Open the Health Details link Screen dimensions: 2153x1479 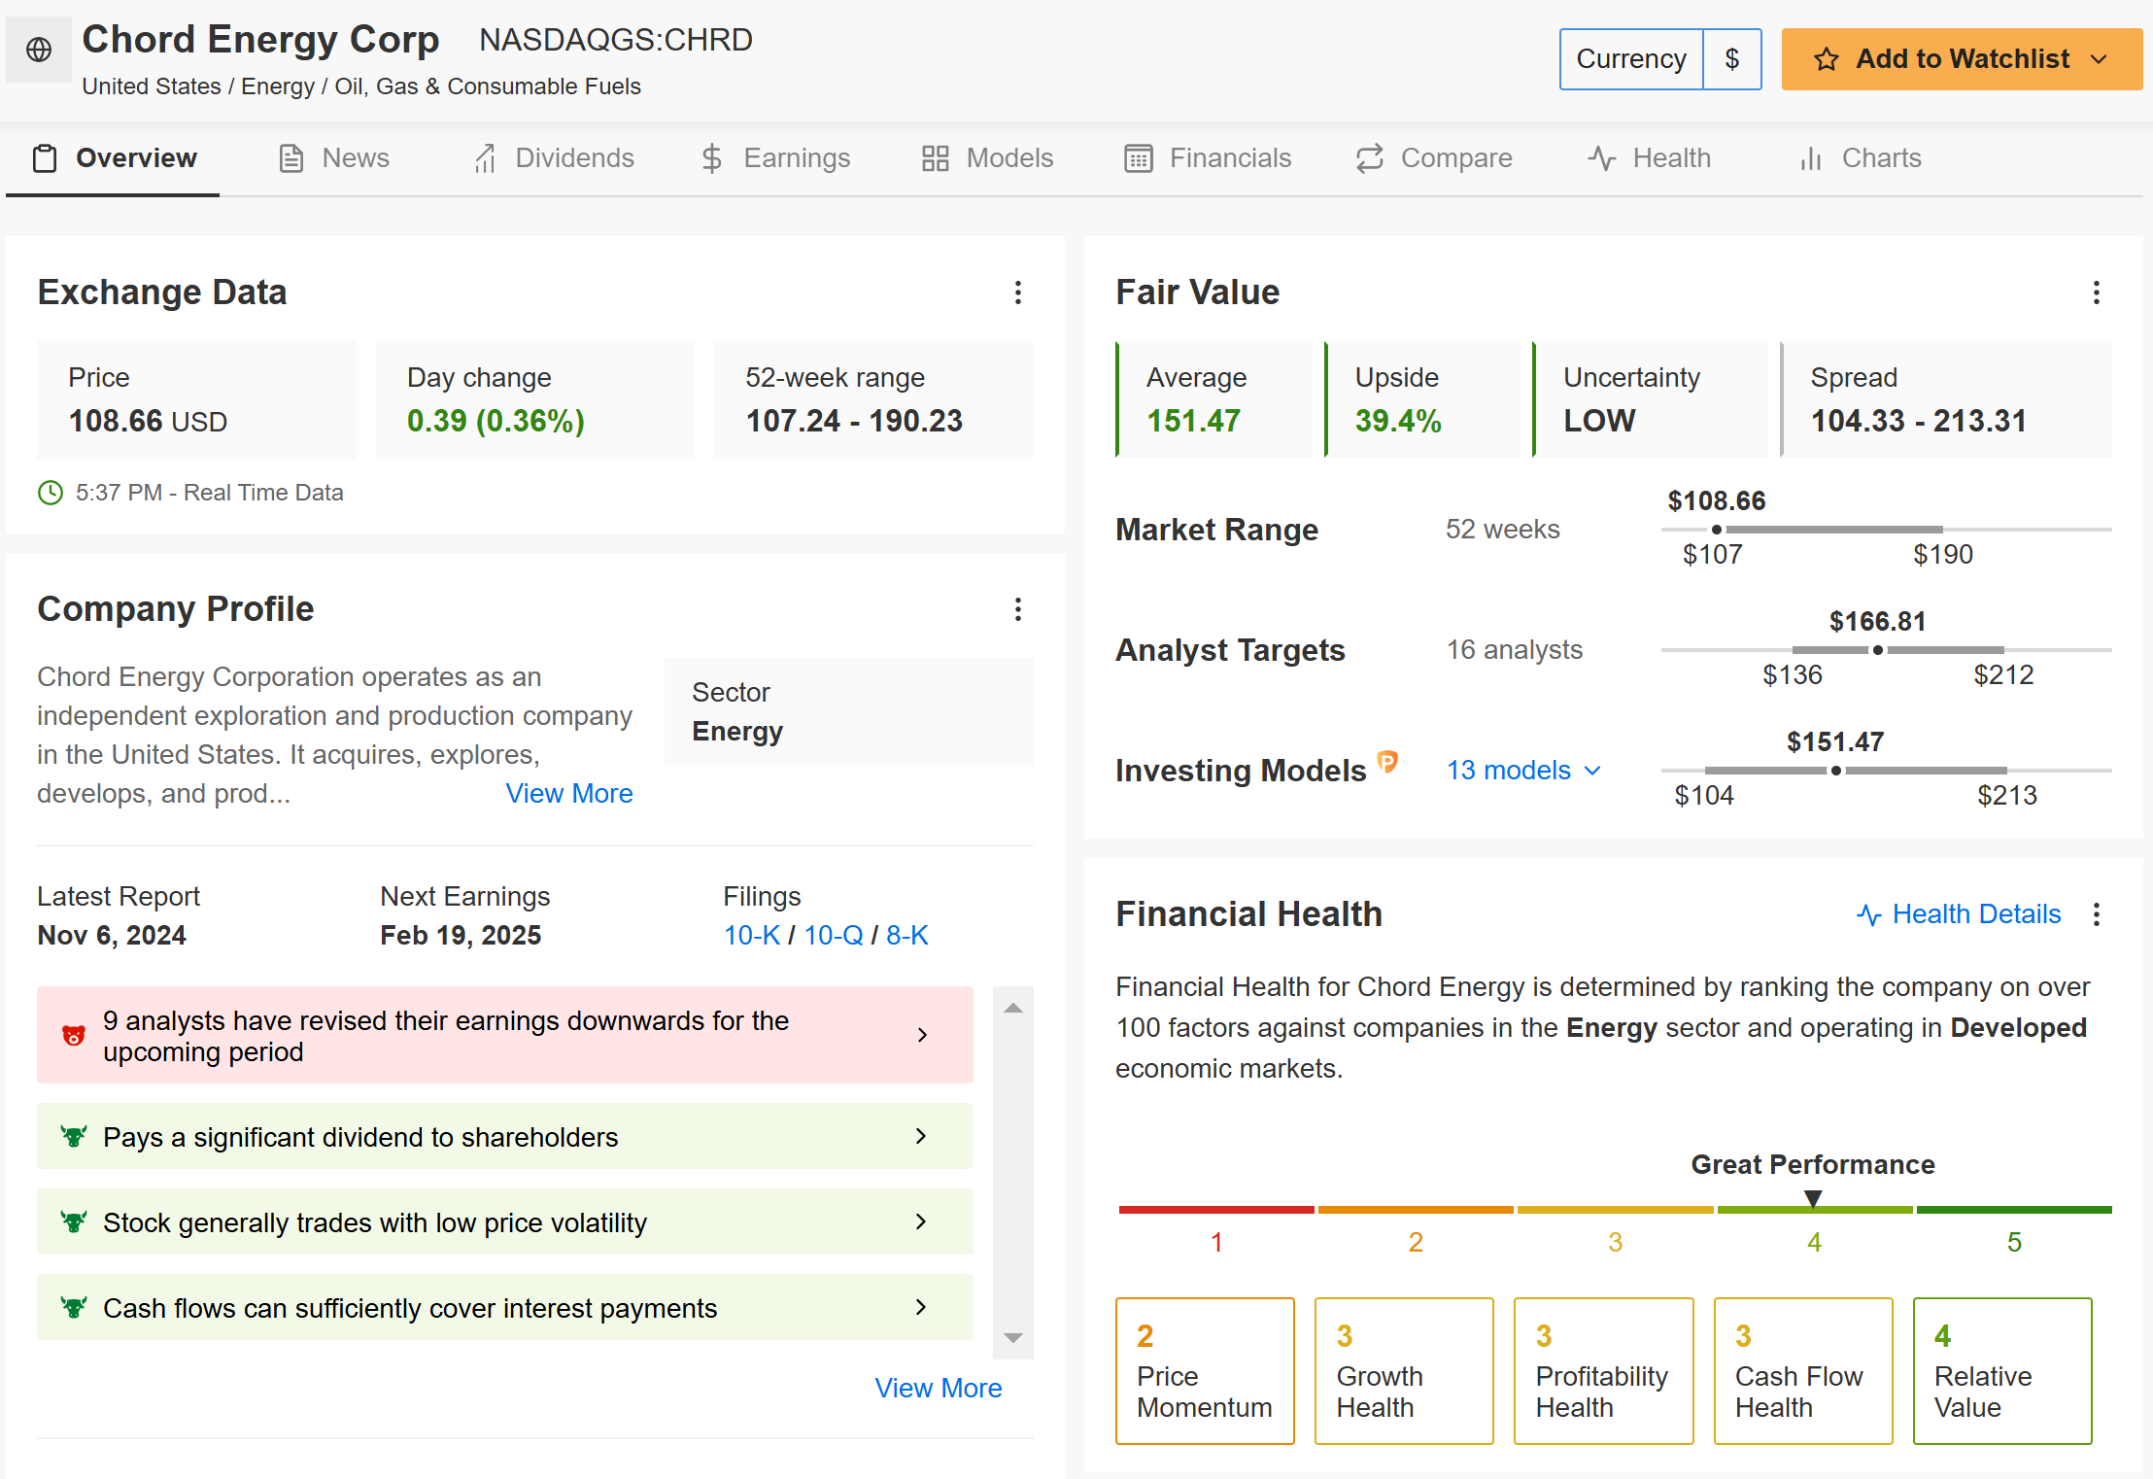[x=1976, y=914]
